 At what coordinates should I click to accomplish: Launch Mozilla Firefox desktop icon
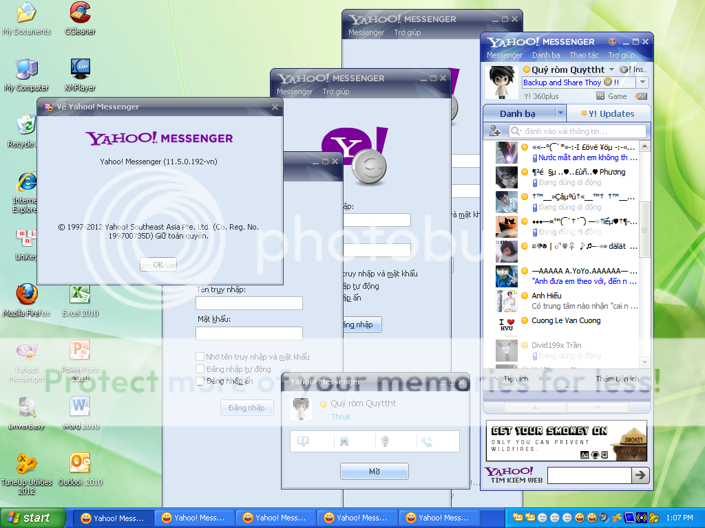click(27, 300)
